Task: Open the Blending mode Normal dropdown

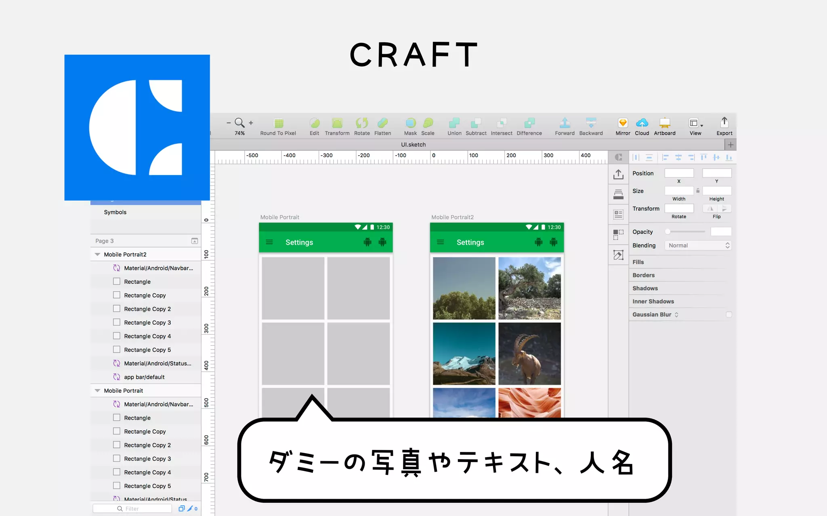Action: point(698,246)
